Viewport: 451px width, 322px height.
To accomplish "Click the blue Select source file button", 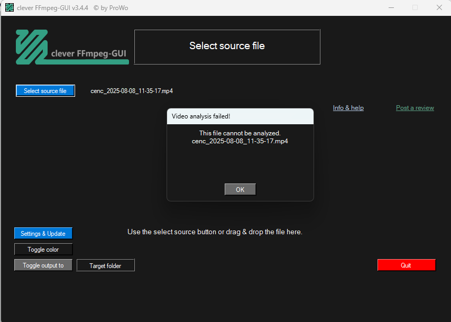I will tap(45, 90).
